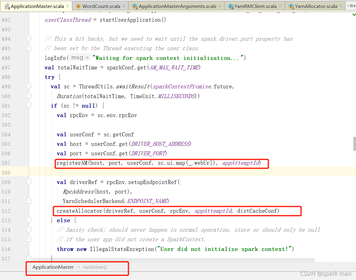The height and width of the screenshot is (280, 356).
Task: Click the fold end marker at line 515
Action: point(29,239)
